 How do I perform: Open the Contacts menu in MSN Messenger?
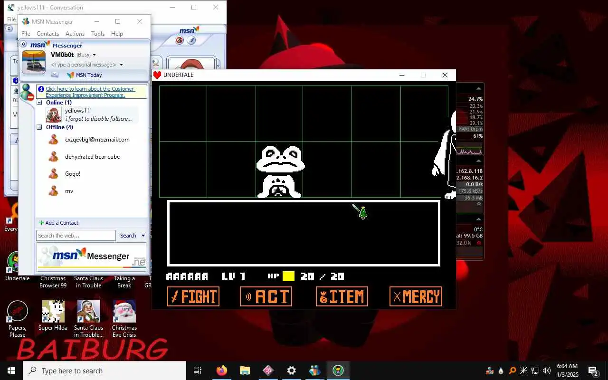(x=48, y=34)
